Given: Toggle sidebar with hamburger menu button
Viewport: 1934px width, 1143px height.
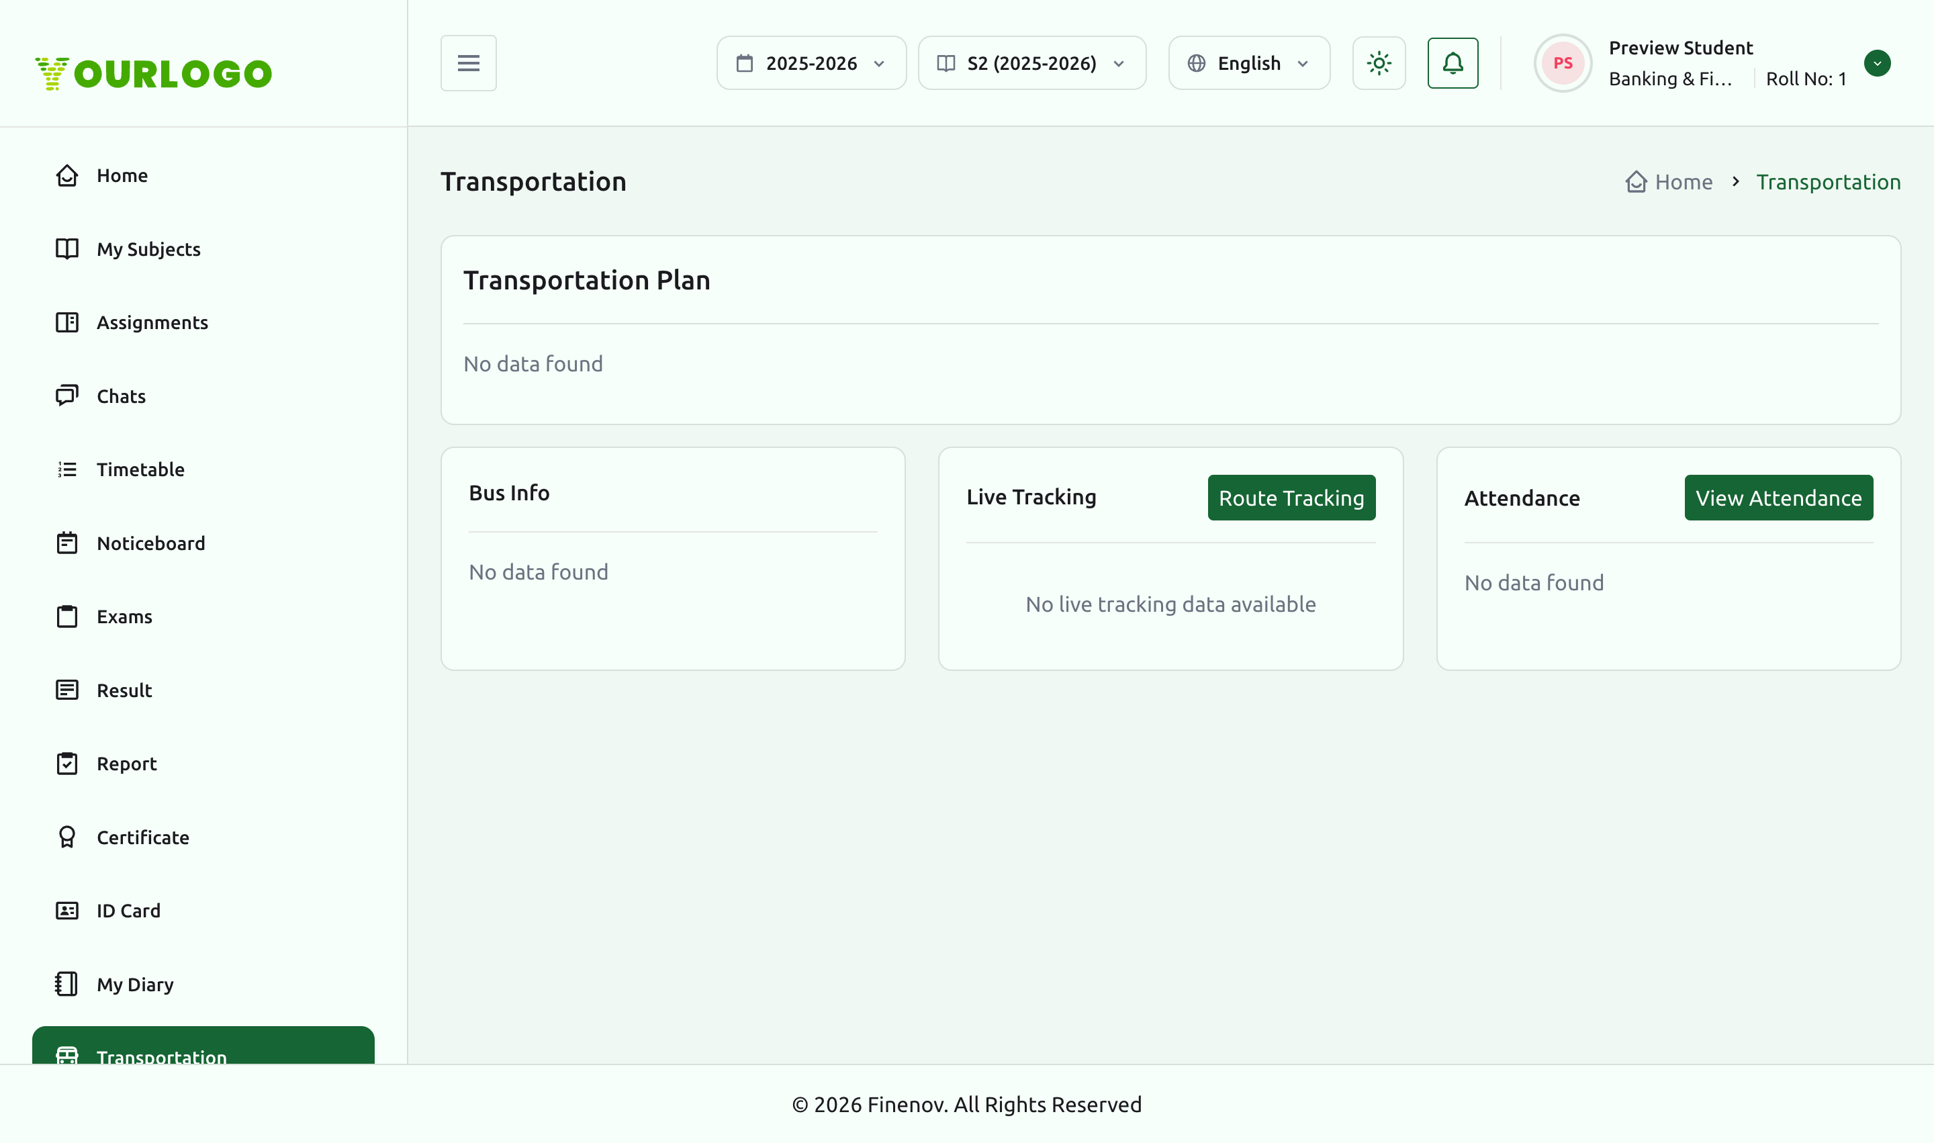Looking at the screenshot, I should click(468, 63).
